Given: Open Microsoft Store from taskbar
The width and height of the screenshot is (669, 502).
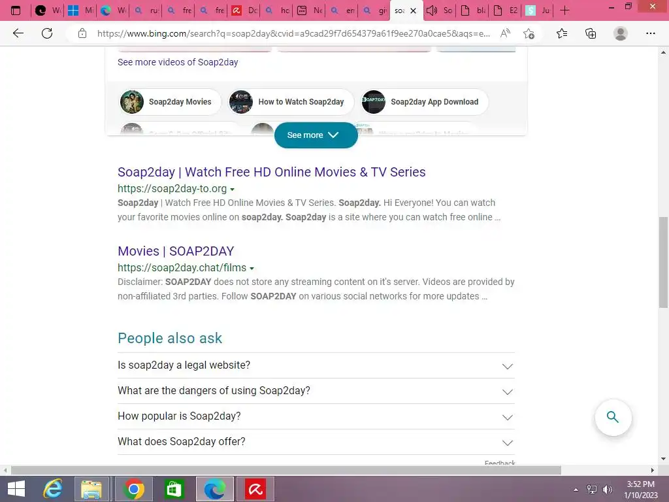Looking at the screenshot, I should pyautogui.click(x=174, y=489).
